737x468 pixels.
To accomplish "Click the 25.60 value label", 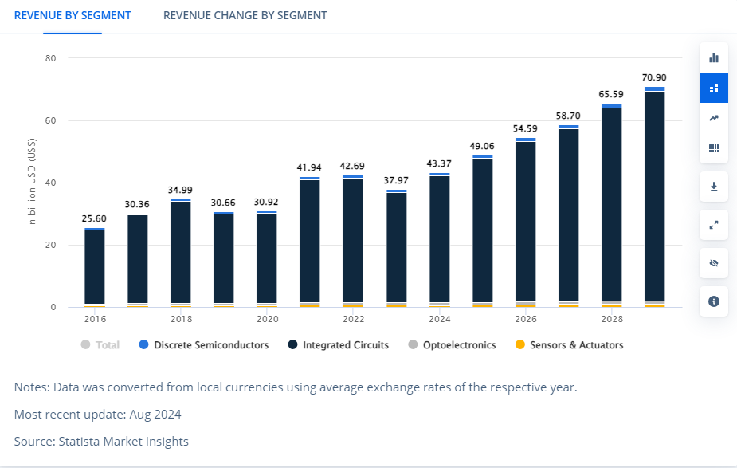I will [x=94, y=218].
